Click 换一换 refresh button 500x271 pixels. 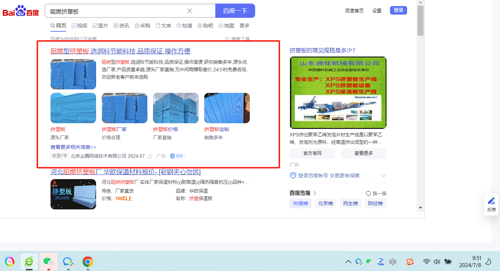376,193
